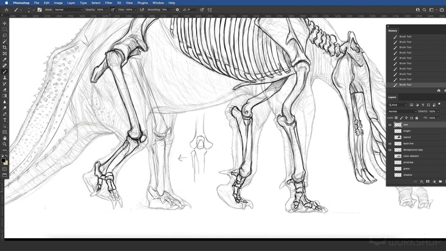Select the Lasso tool

[4, 35]
